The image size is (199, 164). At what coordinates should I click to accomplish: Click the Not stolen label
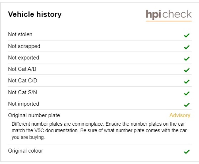(x=20, y=34)
